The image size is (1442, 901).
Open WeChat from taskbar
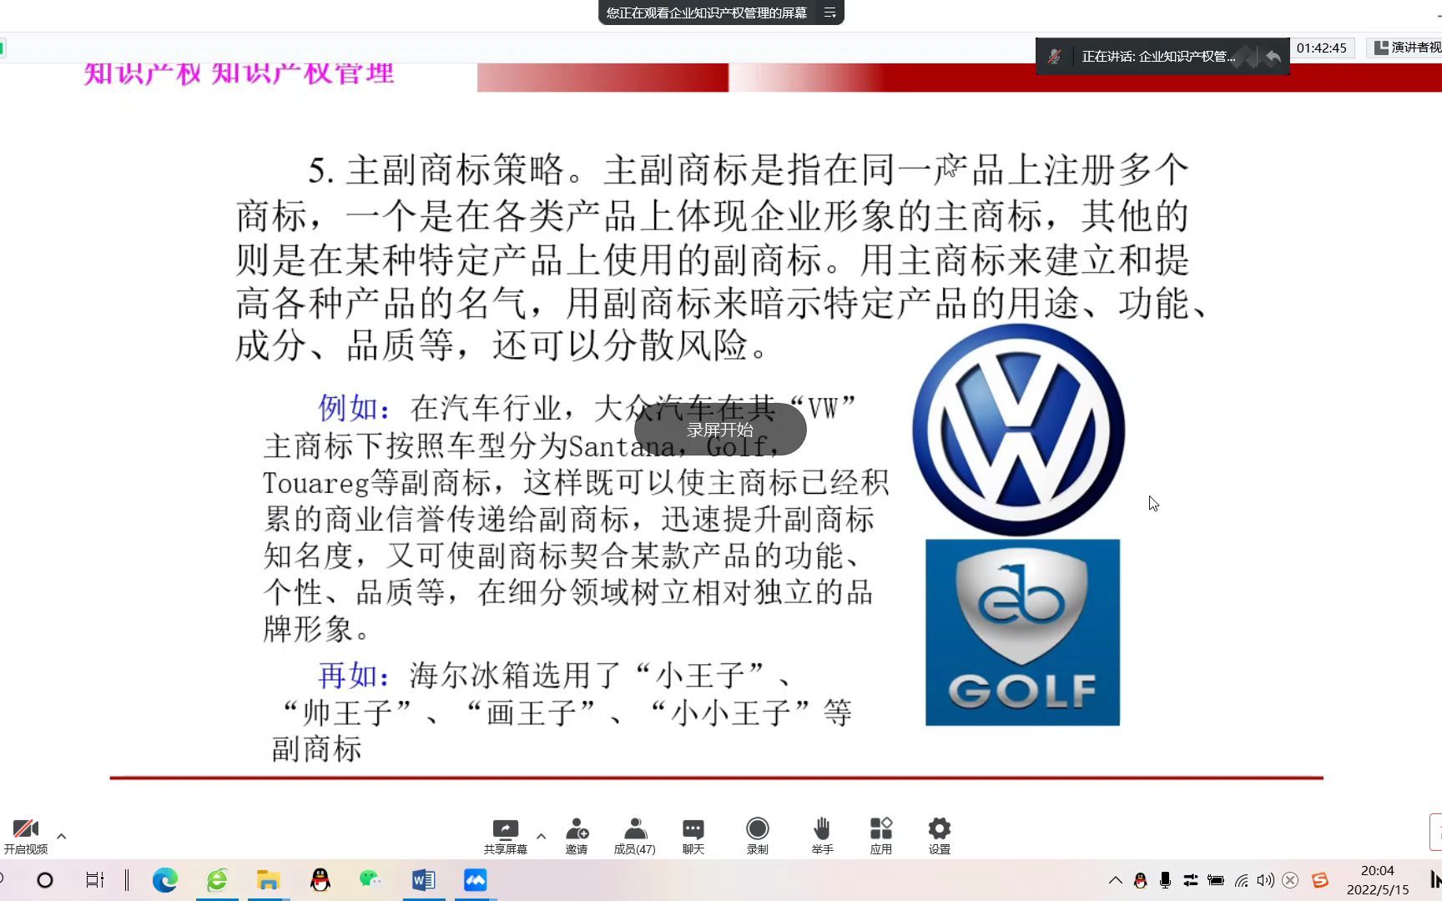(371, 880)
